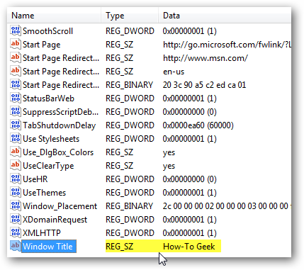304x270 pixels.
Task: Select the UseThemes value name
Action: [44, 193]
